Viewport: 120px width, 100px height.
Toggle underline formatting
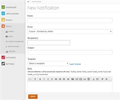click(48, 79)
